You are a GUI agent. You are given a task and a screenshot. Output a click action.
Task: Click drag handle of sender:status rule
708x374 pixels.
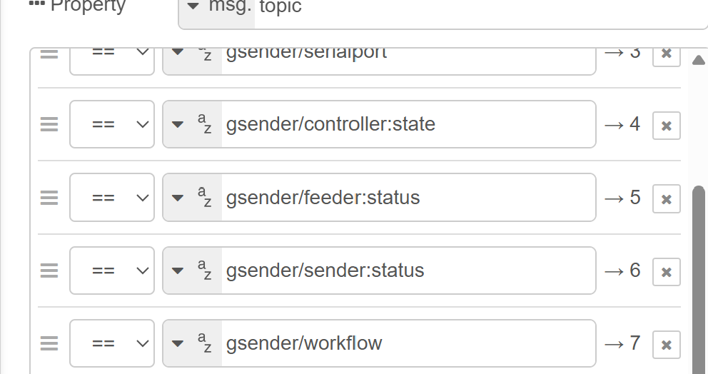(x=49, y=271)
